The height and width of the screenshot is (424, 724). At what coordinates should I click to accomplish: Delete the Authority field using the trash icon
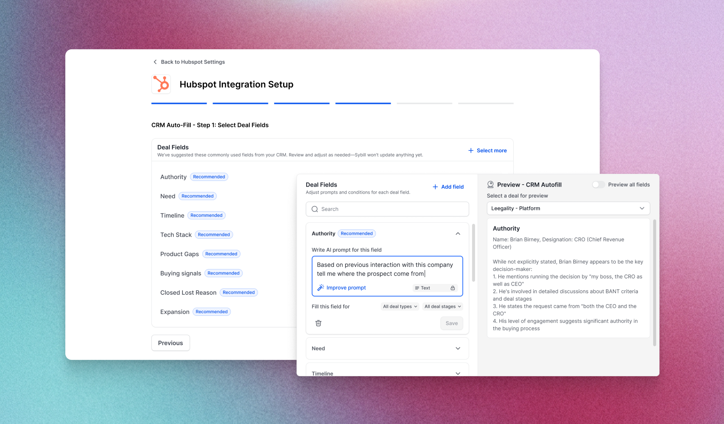coord(319,323)
